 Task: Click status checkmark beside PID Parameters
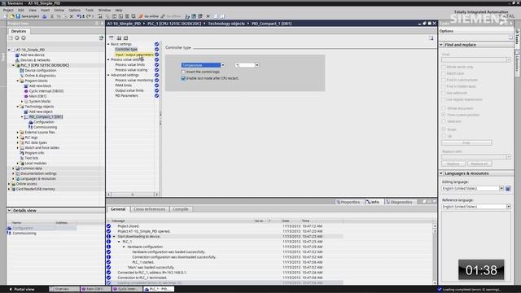coord(156,96)
